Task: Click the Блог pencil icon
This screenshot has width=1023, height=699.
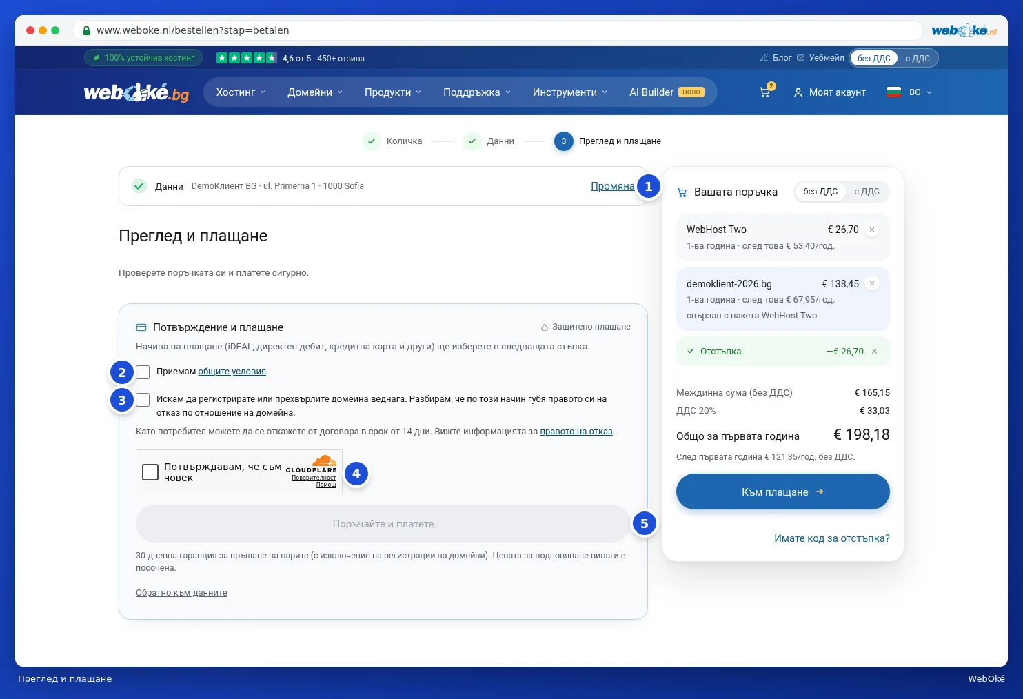Action: (x=764, y=58)
